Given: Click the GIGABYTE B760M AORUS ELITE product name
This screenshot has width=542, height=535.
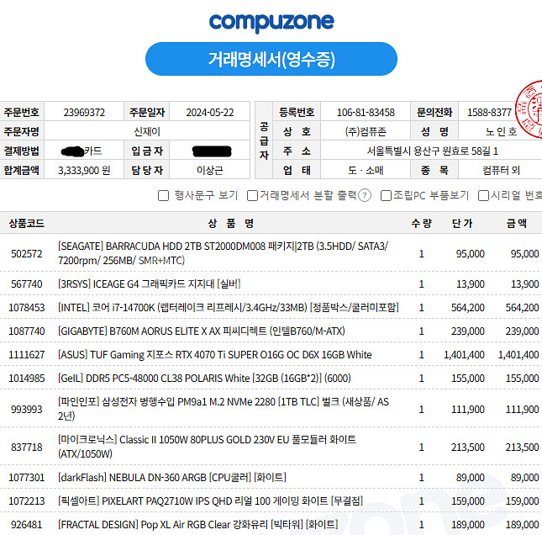Looking at the screenshot, I should [201, 331].
